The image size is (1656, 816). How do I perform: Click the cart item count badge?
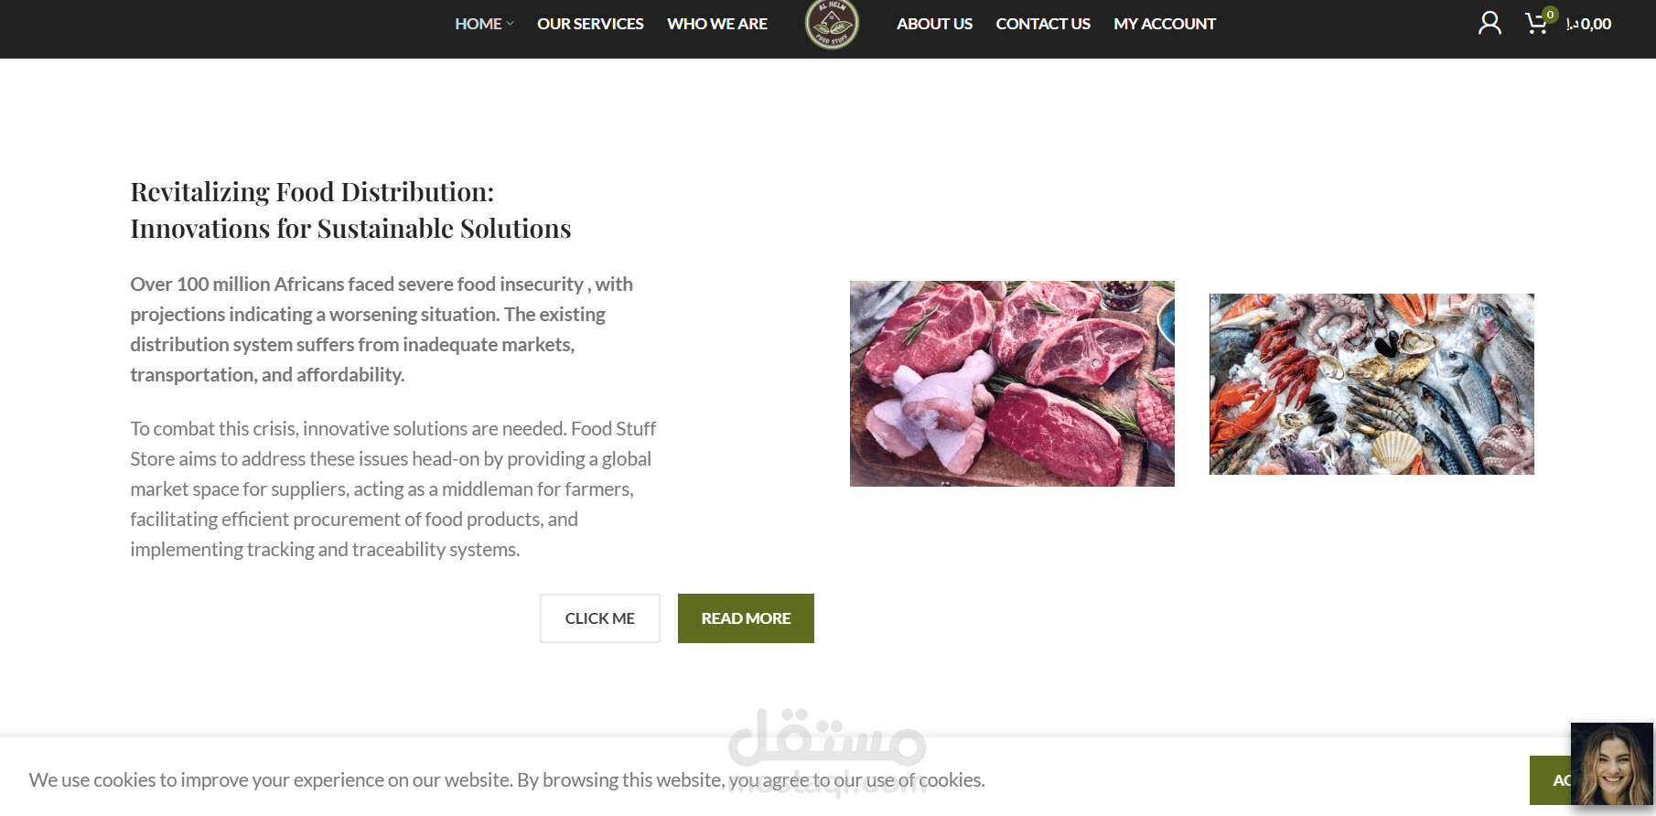pos(1550,15)
